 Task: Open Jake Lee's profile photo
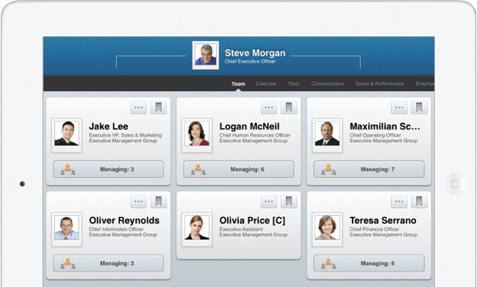click(x=67, y=135)
